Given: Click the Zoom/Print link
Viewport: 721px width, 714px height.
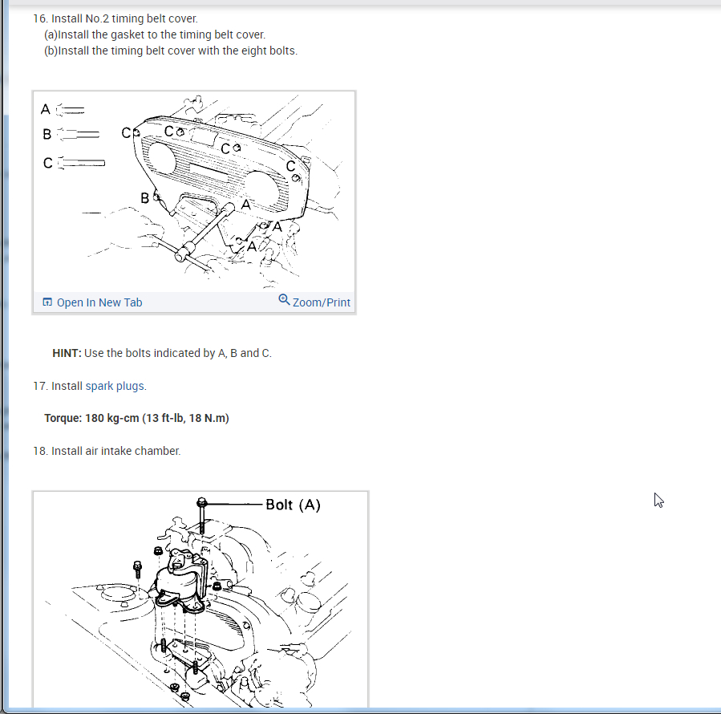Looking at the screenshot, I should (322, 302).
